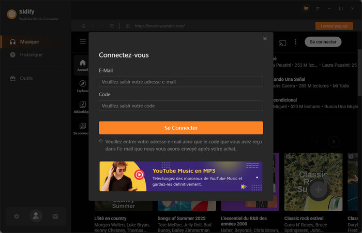Open the shopping cart icon

306,9
